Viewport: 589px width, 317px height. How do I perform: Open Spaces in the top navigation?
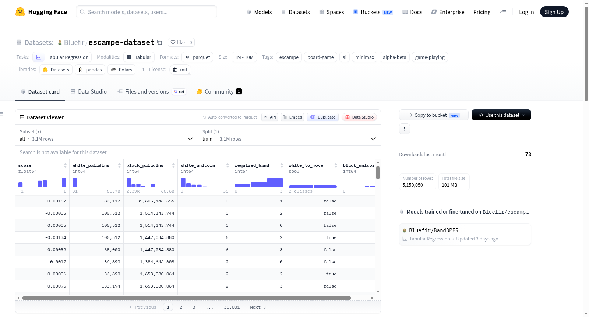click(x=332, y=12)
